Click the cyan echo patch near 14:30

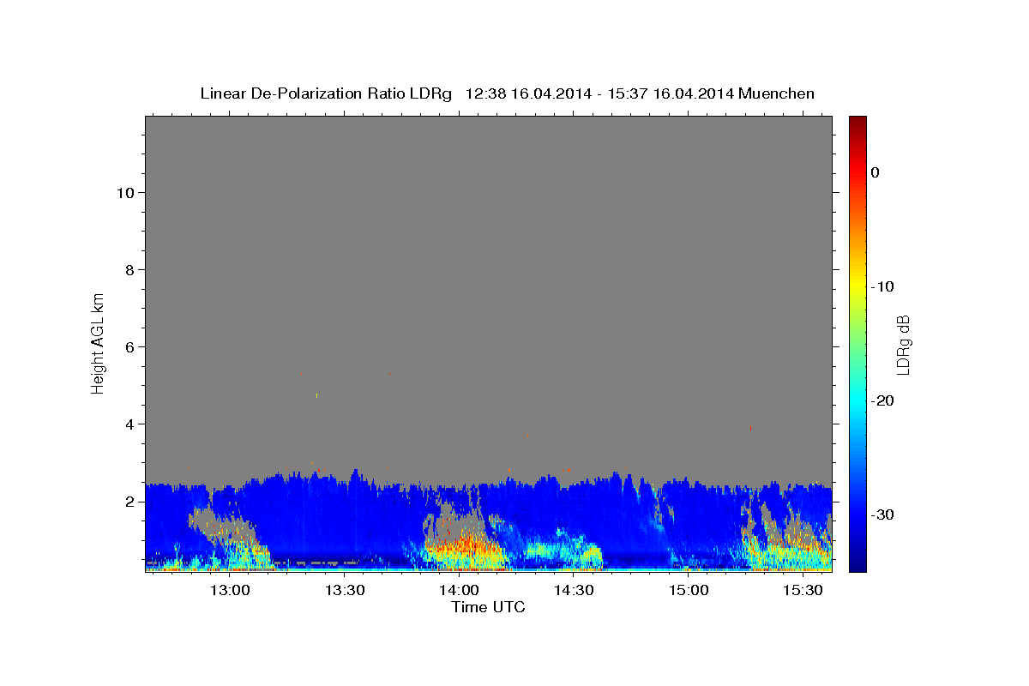pos(562,550)
